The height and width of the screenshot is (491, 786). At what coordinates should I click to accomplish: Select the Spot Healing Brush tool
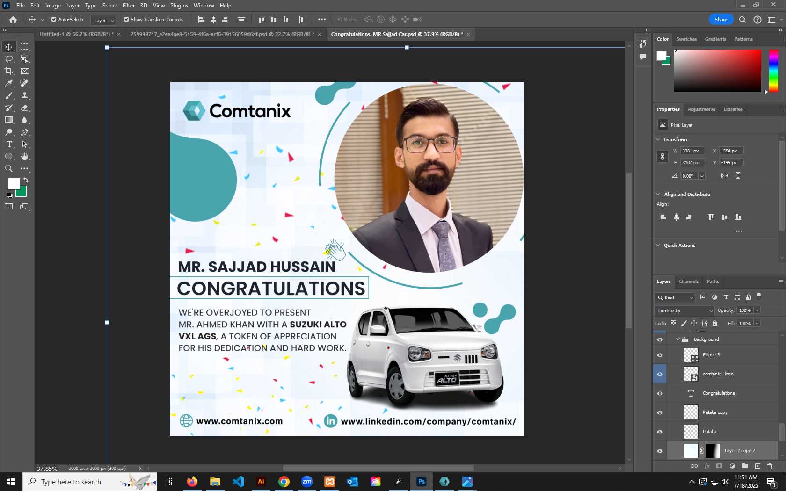(24, 83)
